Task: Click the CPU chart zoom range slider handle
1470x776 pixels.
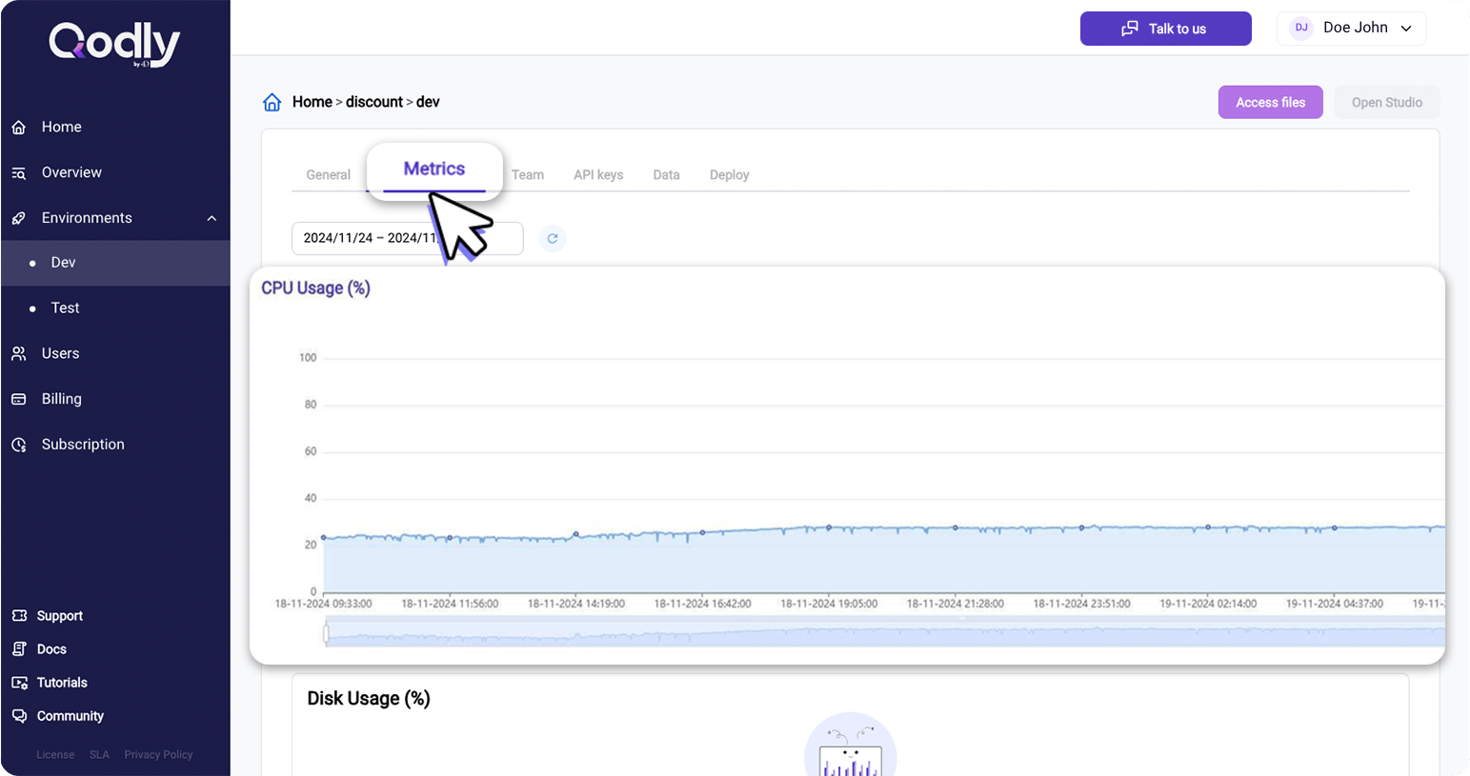Action: tap(327, 634)
